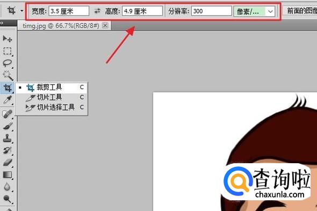
Task: Select the Magic Wand tool
Action: (8, 75)
